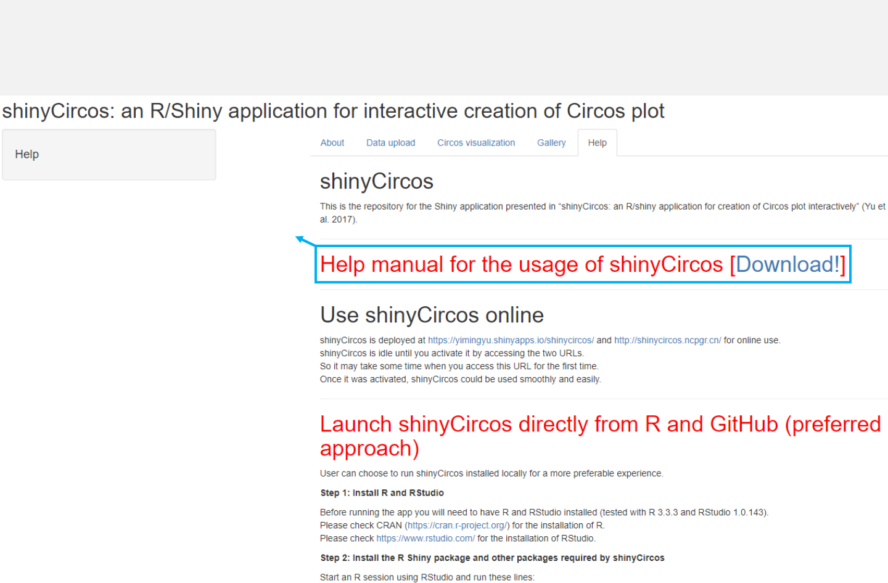Open the Circos visualization tab

click(476, 142)
